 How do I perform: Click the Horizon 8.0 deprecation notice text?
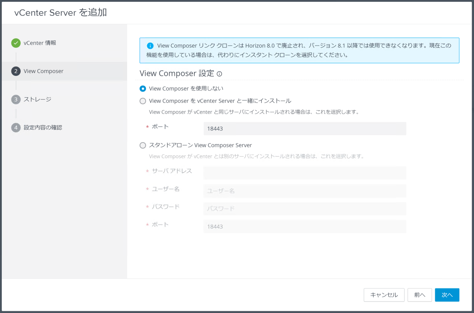click(x=299, y=50)
